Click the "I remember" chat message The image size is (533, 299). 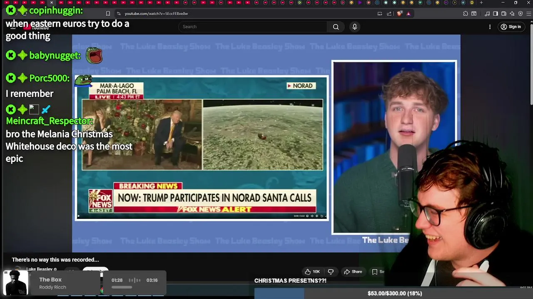(30, 94)
